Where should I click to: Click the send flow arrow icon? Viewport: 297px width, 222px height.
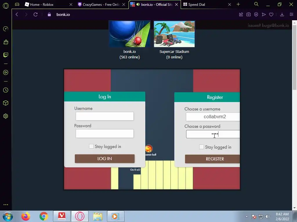click(x=264, y=14)
